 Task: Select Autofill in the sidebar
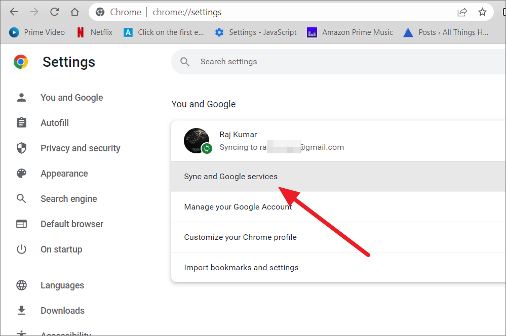click(55, 123)
